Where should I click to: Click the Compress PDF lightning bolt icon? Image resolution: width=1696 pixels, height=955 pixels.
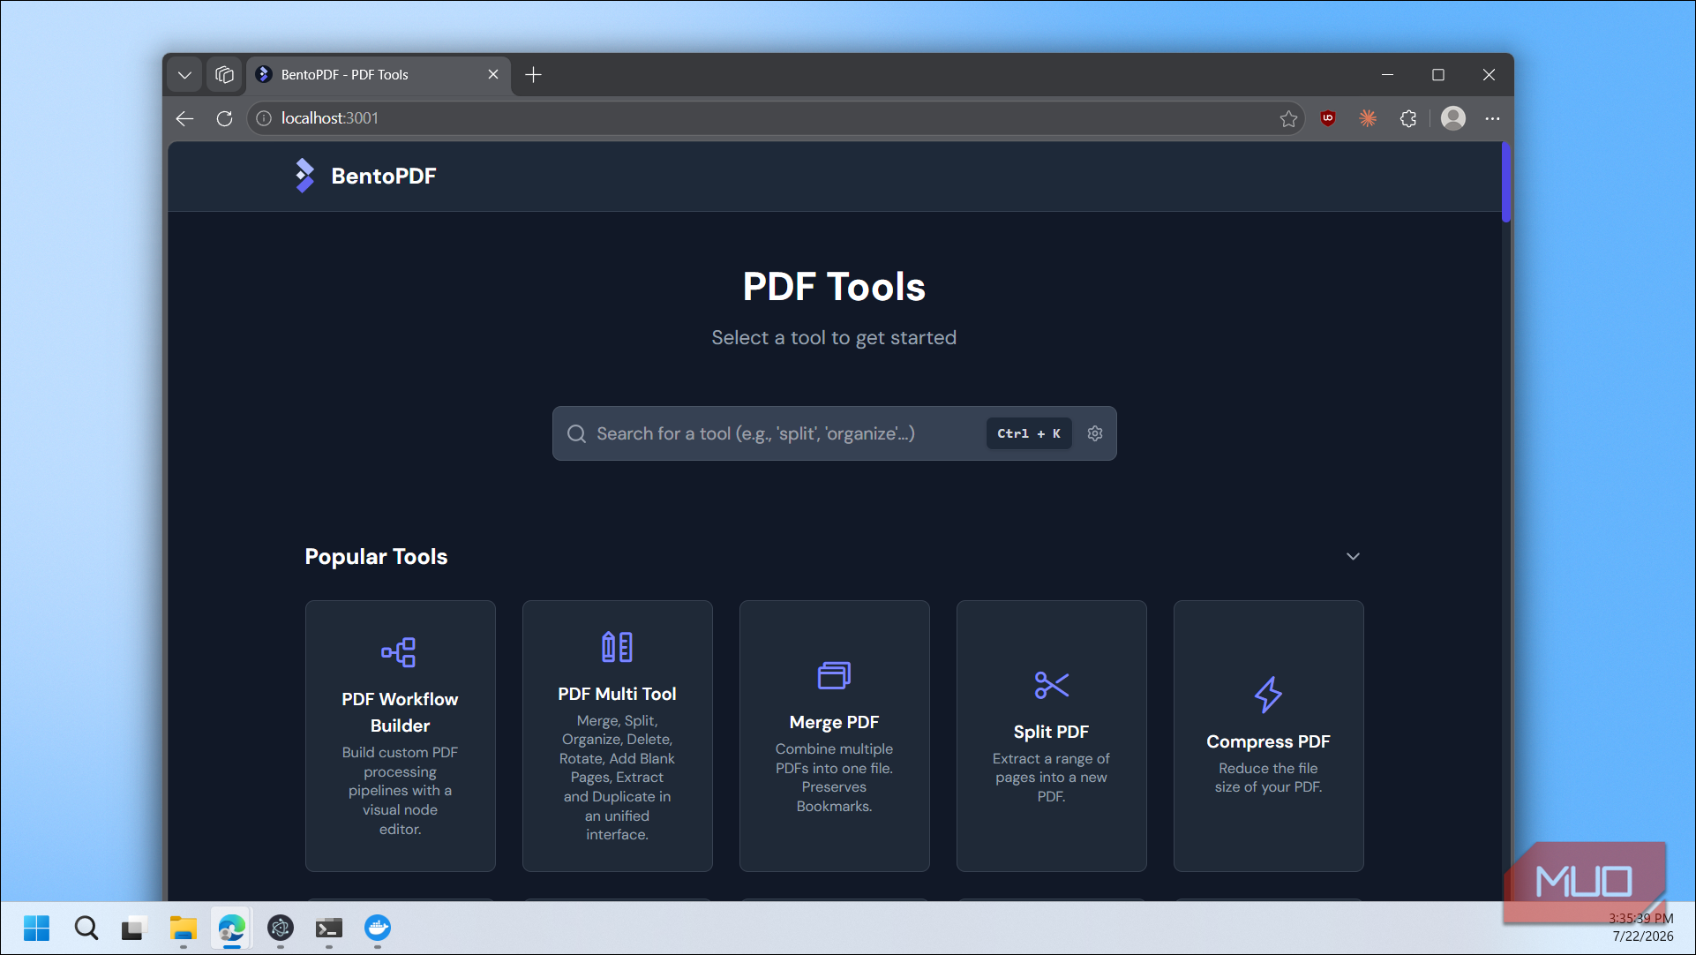coord(1268,695)
